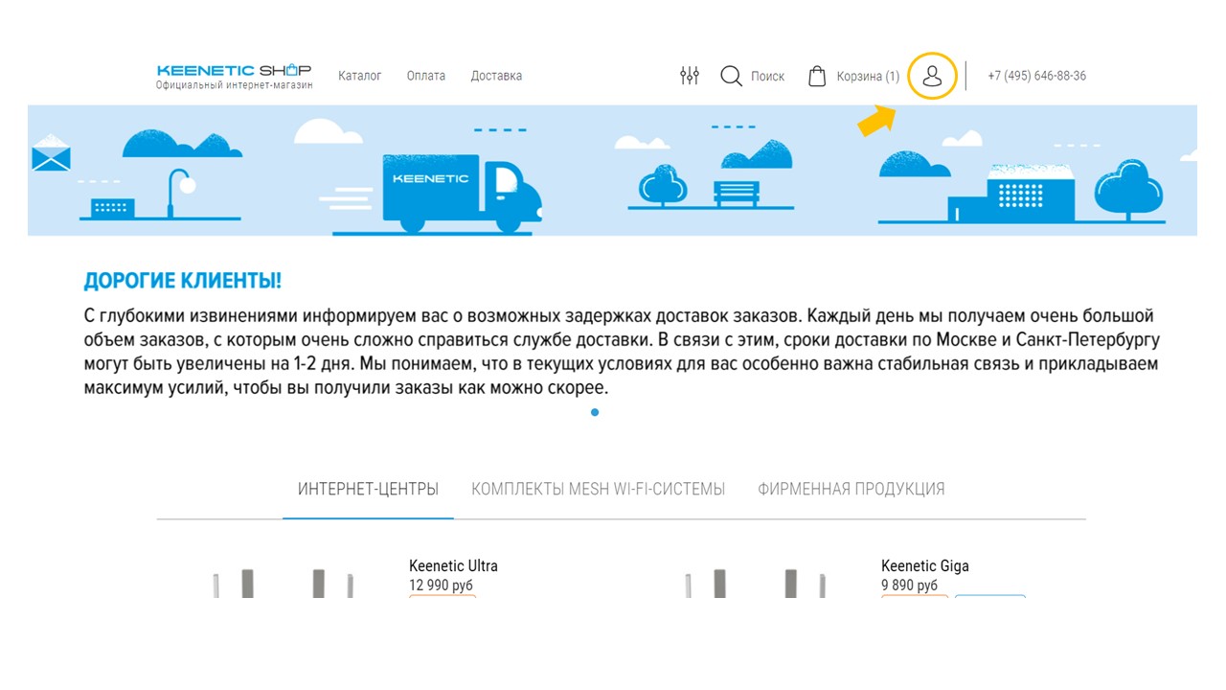The image size is (1226, 690).
Task: Open the user account profile icon
Action: pyautogui.click(x=932, y=77)
